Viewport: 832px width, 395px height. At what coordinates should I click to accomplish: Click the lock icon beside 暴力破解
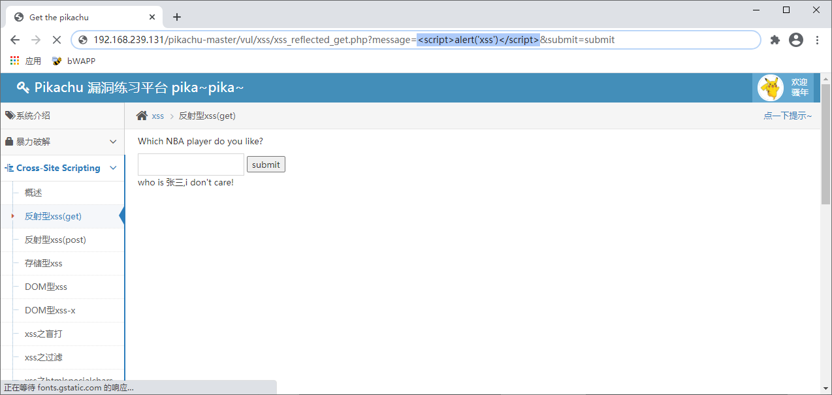(x=9, y=142)
